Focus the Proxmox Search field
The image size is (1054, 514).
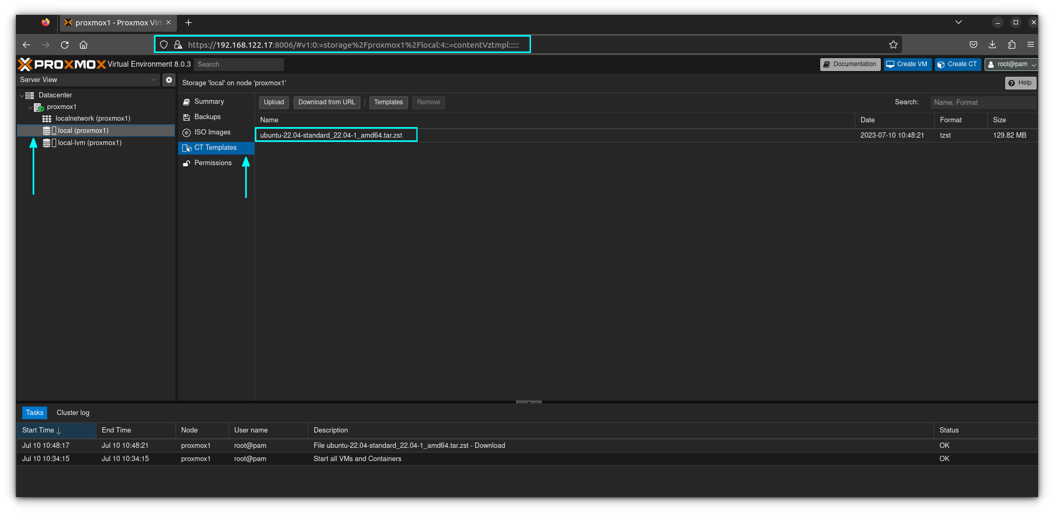tap(239, 64)
